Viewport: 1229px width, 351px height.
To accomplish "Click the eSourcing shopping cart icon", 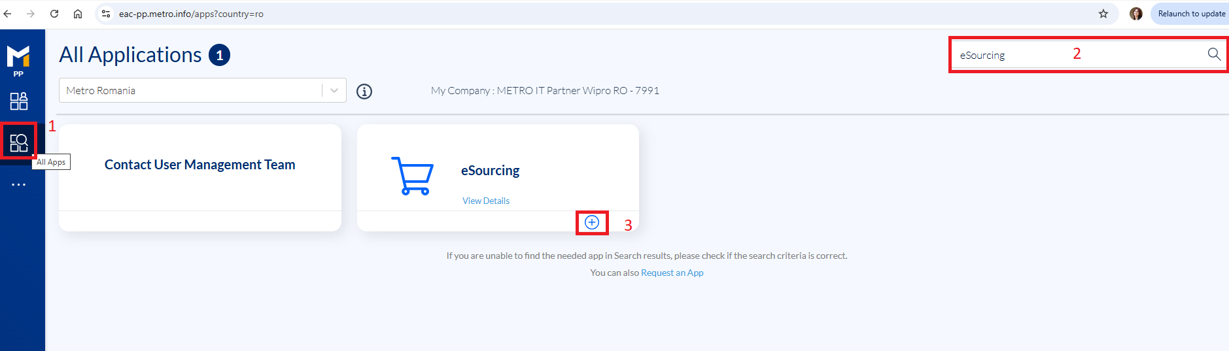I will pyautogui.click(x=412, y=176).
